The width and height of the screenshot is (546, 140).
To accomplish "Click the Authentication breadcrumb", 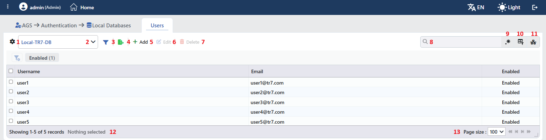I will [59, 26].
